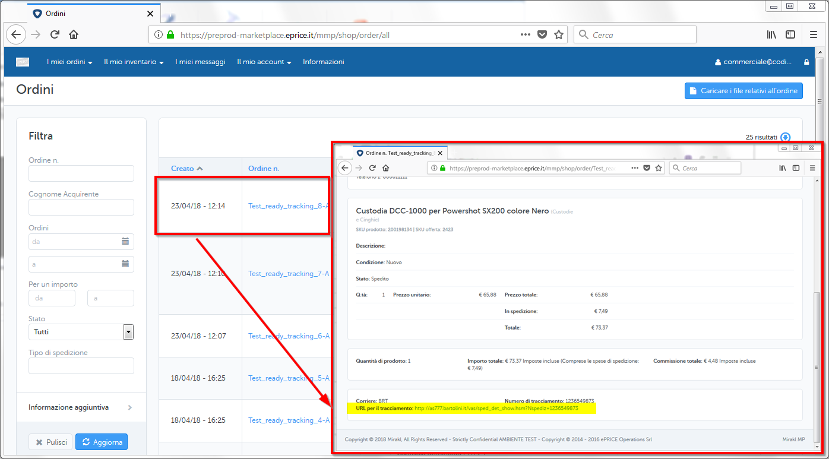Image resolution: width=829 pixels, height=459 pixels.
Task: Go back in the order detail window
Action: point(345,168)
